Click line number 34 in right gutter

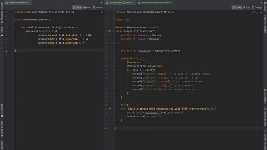point(106,128)
